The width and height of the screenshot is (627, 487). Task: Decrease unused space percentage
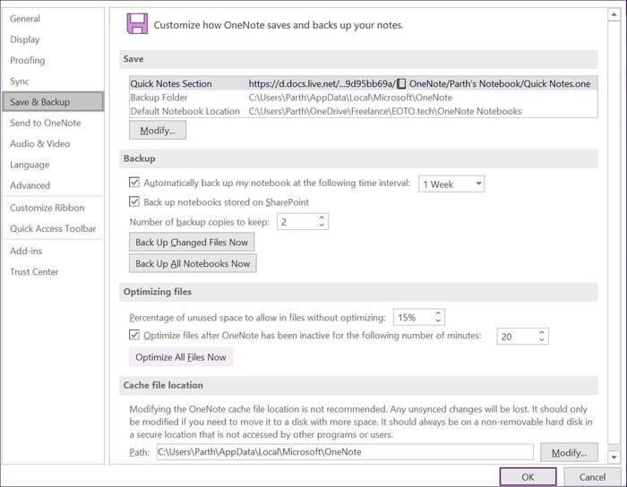(438, 320)
